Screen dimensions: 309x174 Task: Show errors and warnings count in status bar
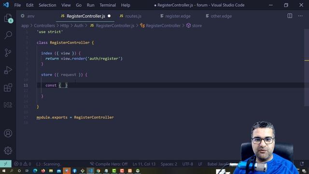(23, 164)
